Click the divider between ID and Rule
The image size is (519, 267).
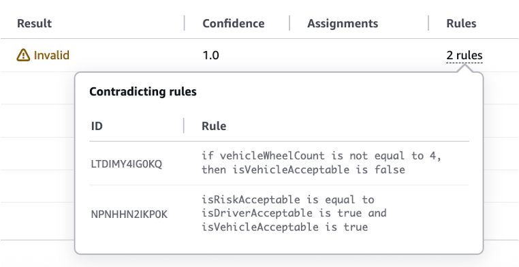[x=184, y=126]
